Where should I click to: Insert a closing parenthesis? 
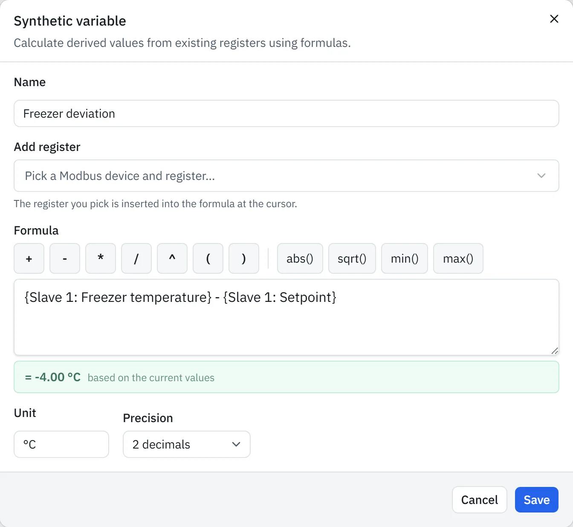pos(244,258)
